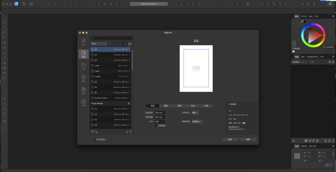Click the hex color value field 000000
The image size is (336, 172).
330,47
